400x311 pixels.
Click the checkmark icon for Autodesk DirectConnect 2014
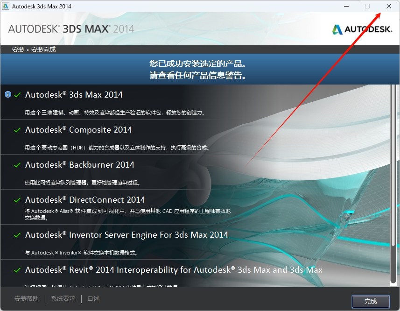click(18, 199)
